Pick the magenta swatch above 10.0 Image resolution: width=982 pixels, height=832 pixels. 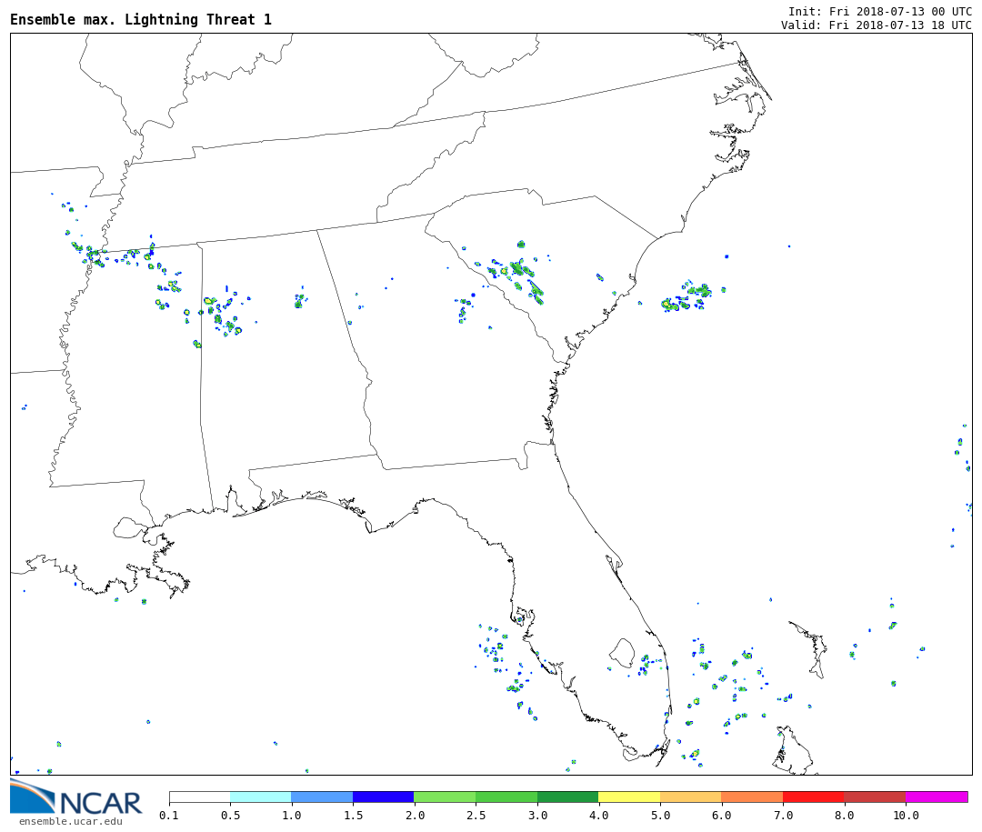click(936, 797)
